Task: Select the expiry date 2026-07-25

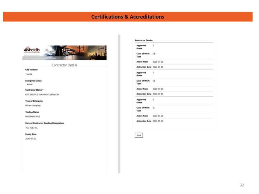Action: [31, 139]
